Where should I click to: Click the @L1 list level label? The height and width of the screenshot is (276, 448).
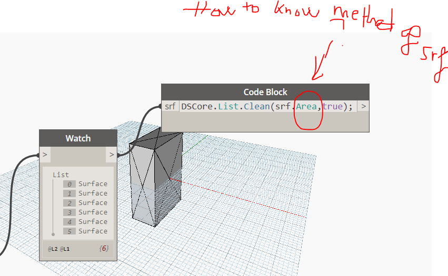(65, 249)
